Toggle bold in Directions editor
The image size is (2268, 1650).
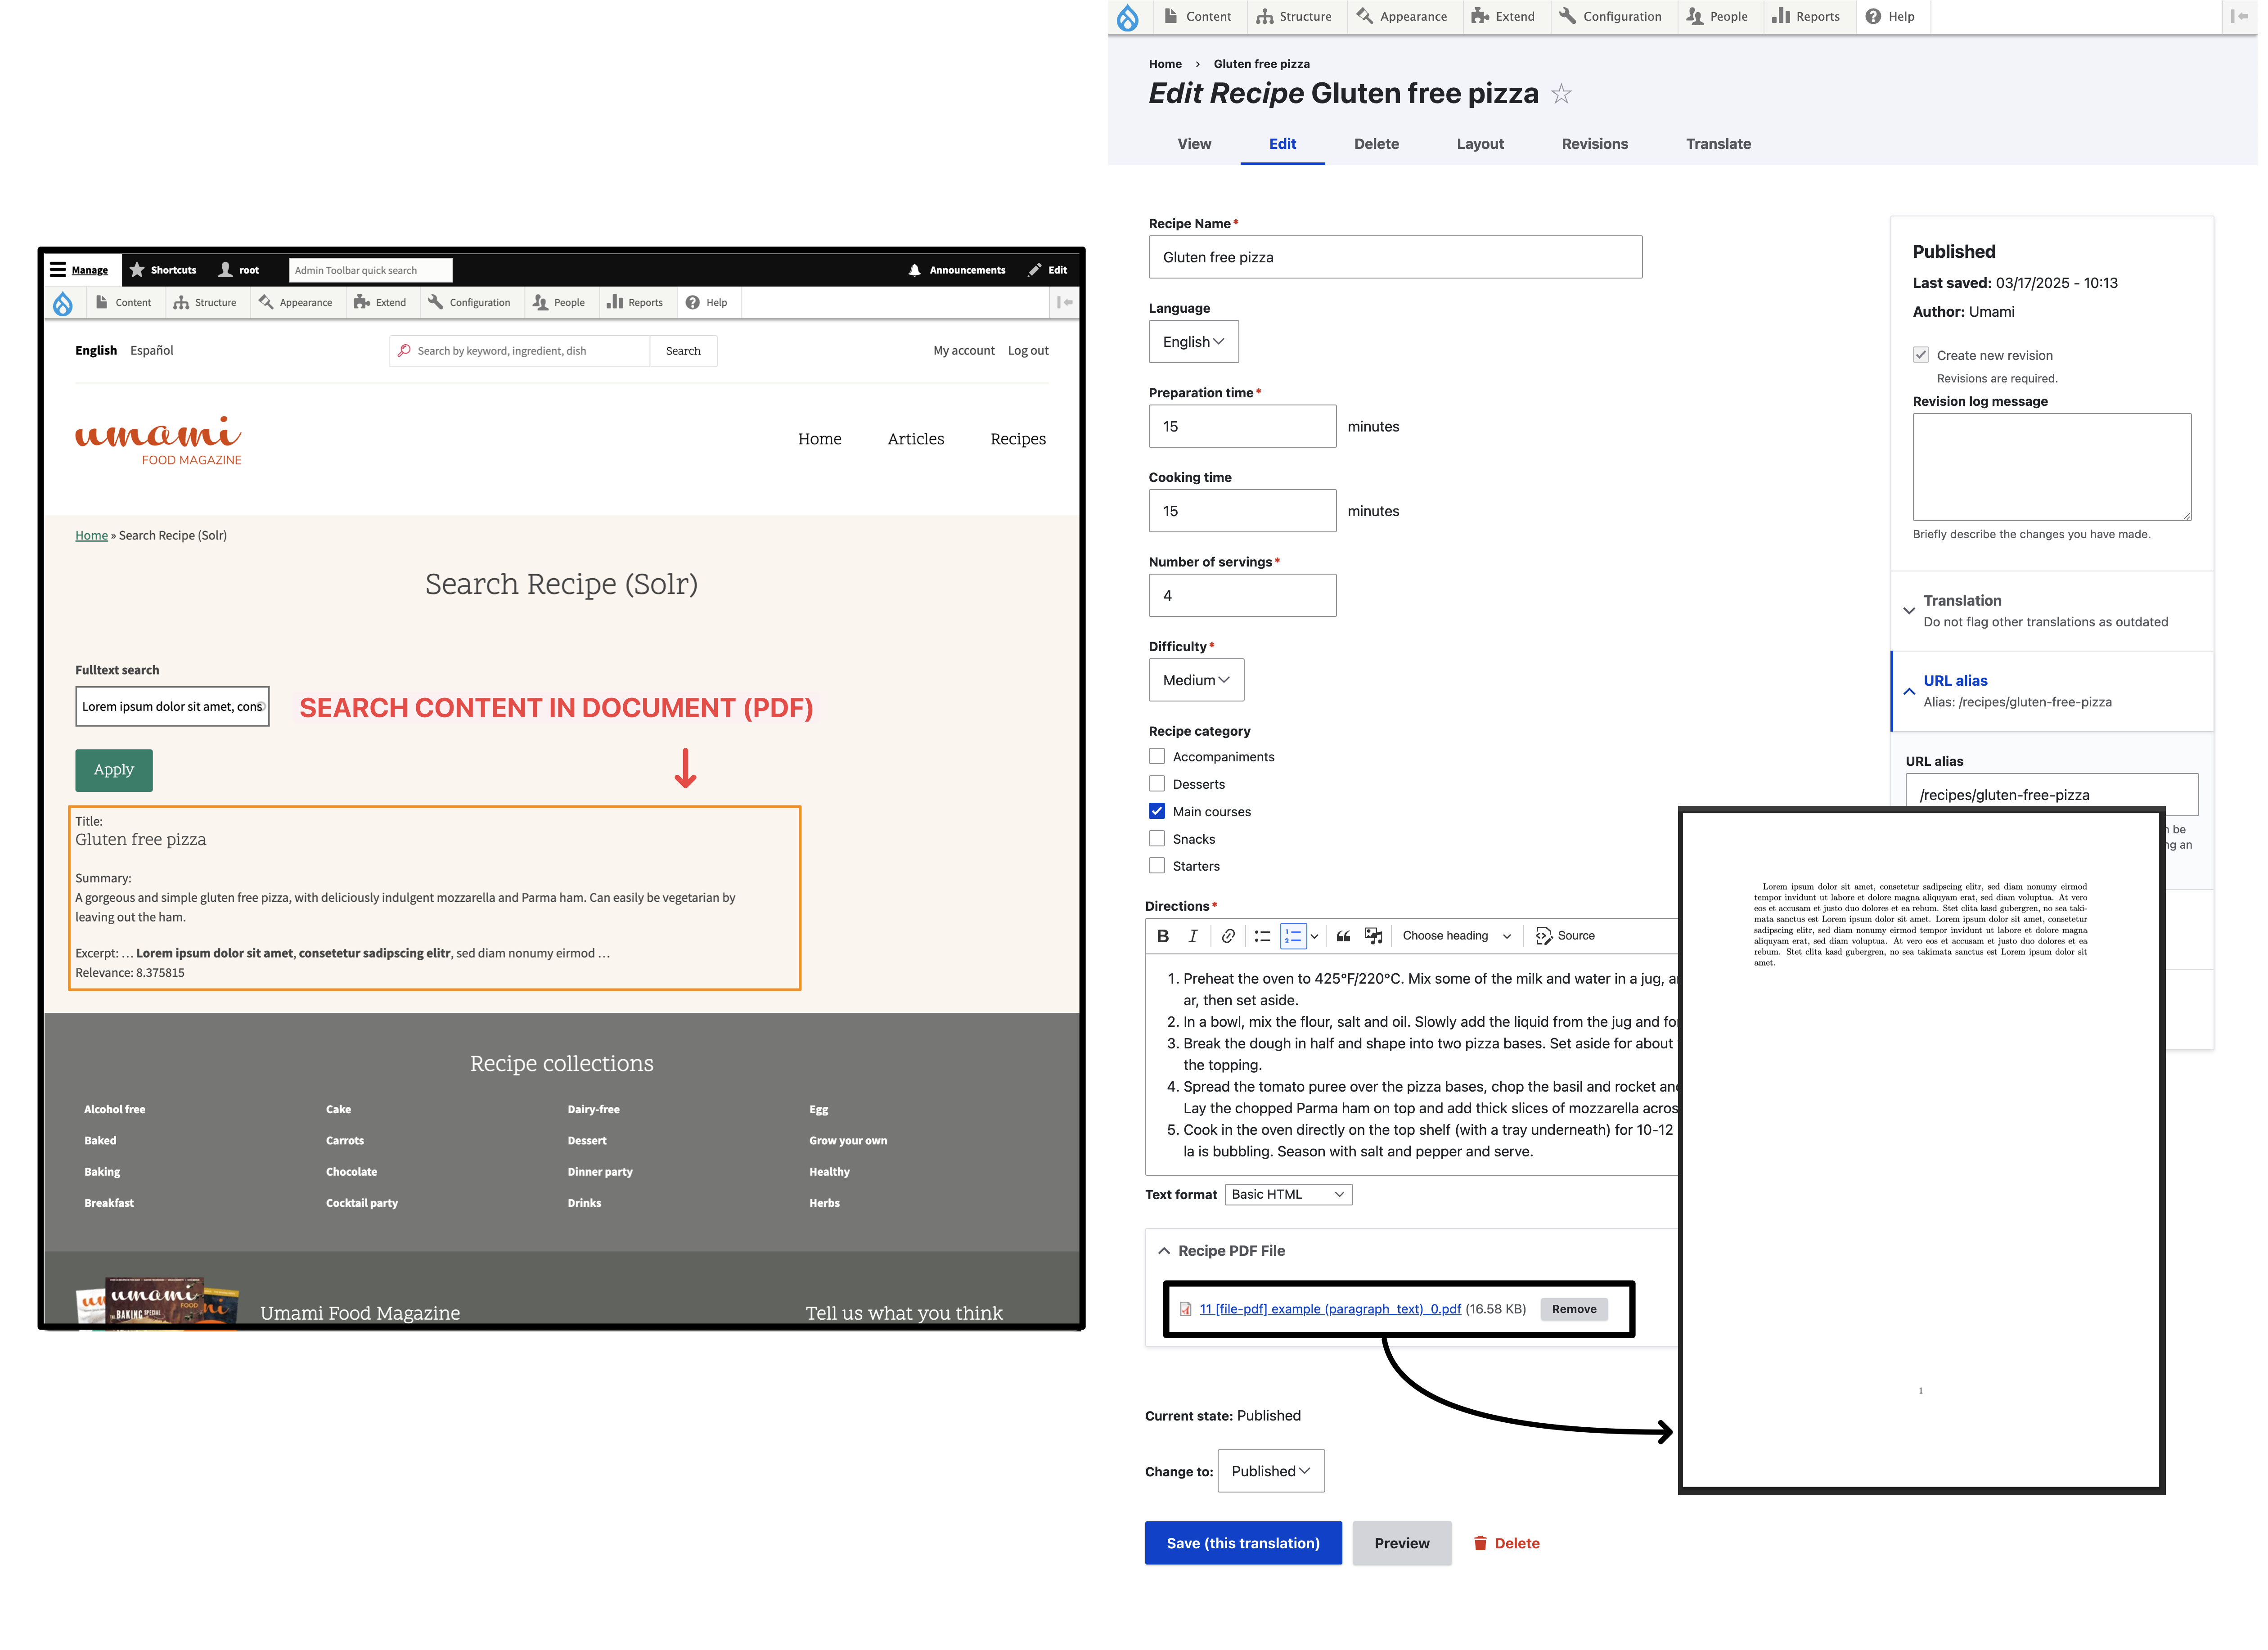pos(1162,936)
